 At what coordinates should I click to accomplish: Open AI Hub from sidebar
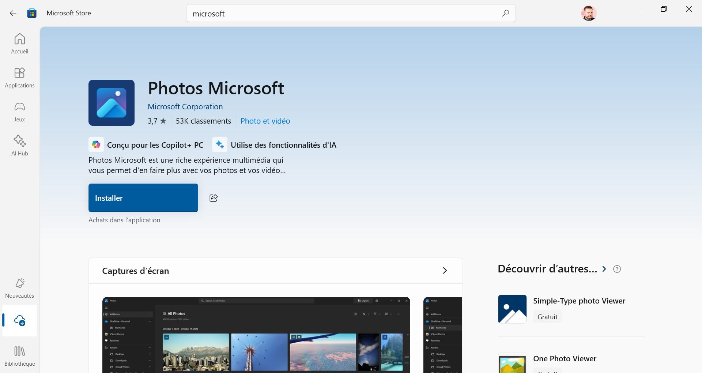point(20,146)
